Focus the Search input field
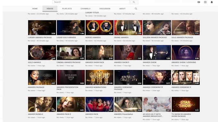 tap(91, 2)
